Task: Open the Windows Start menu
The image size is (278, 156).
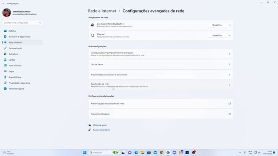Action: point(85,153)
